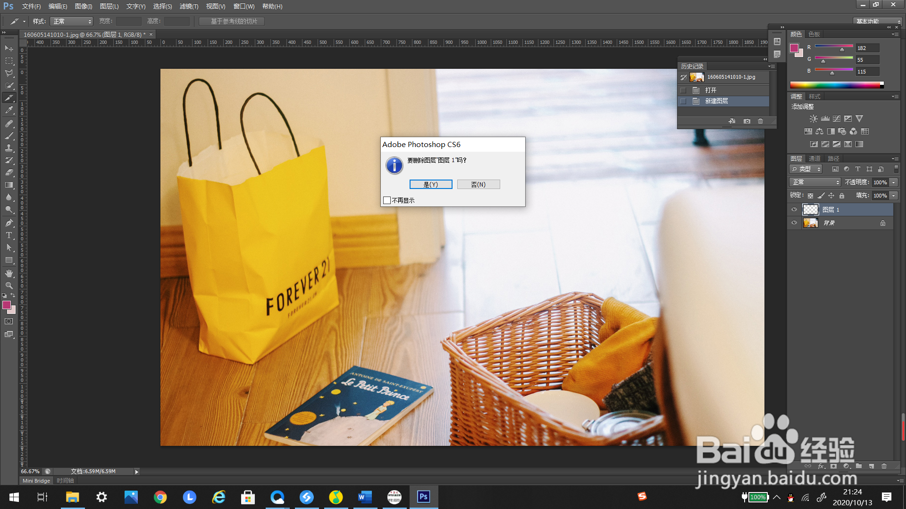
Task: Switch to the 通道 tab
Action: tap(814, 158)
